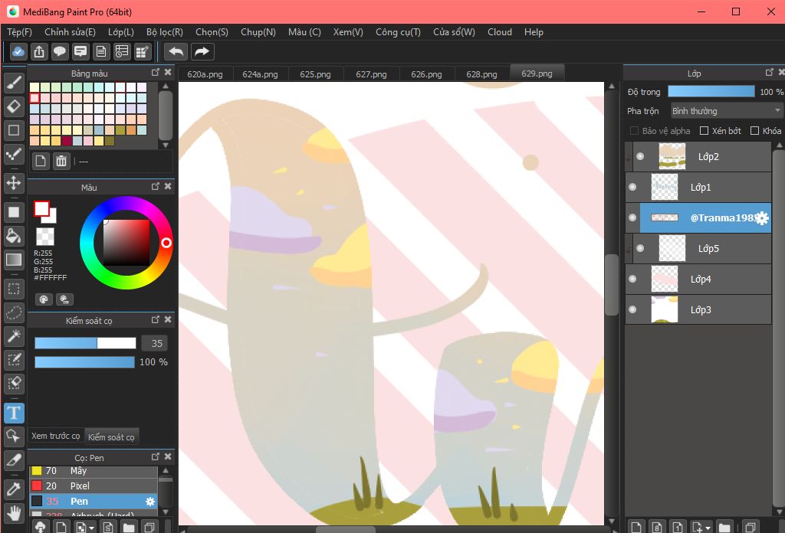Add a new color to the palette
The width and height of the screenshot is (785, 533).
coord(41,161)
